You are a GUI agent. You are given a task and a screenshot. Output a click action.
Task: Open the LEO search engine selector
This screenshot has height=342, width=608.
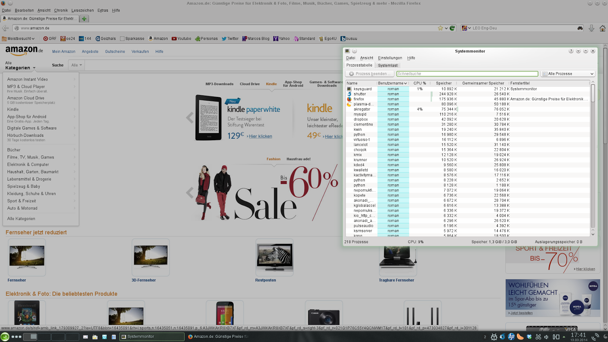pos(466,28)
